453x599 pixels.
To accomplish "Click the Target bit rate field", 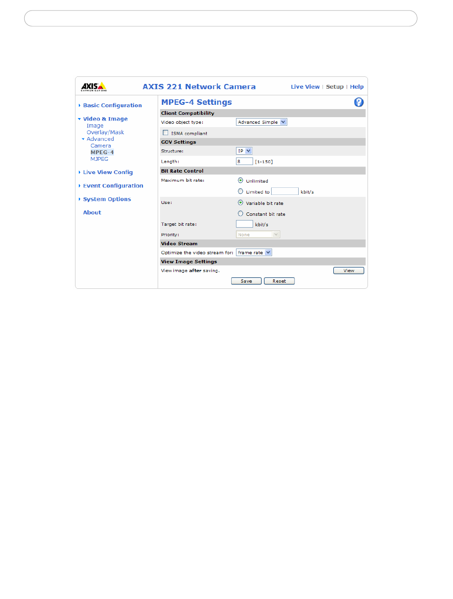I will tap(244, 224).
